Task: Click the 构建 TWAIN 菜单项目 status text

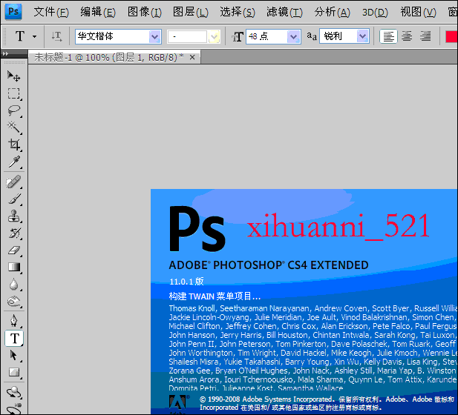Action: (x=215, y=296)
